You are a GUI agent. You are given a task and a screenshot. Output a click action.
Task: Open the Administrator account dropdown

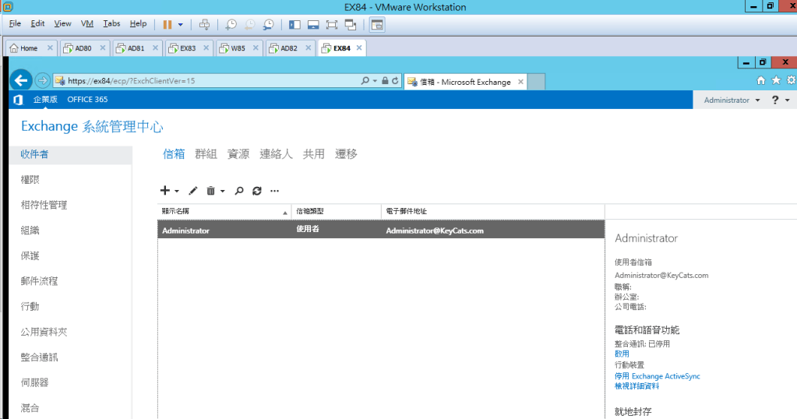point(732,100)
